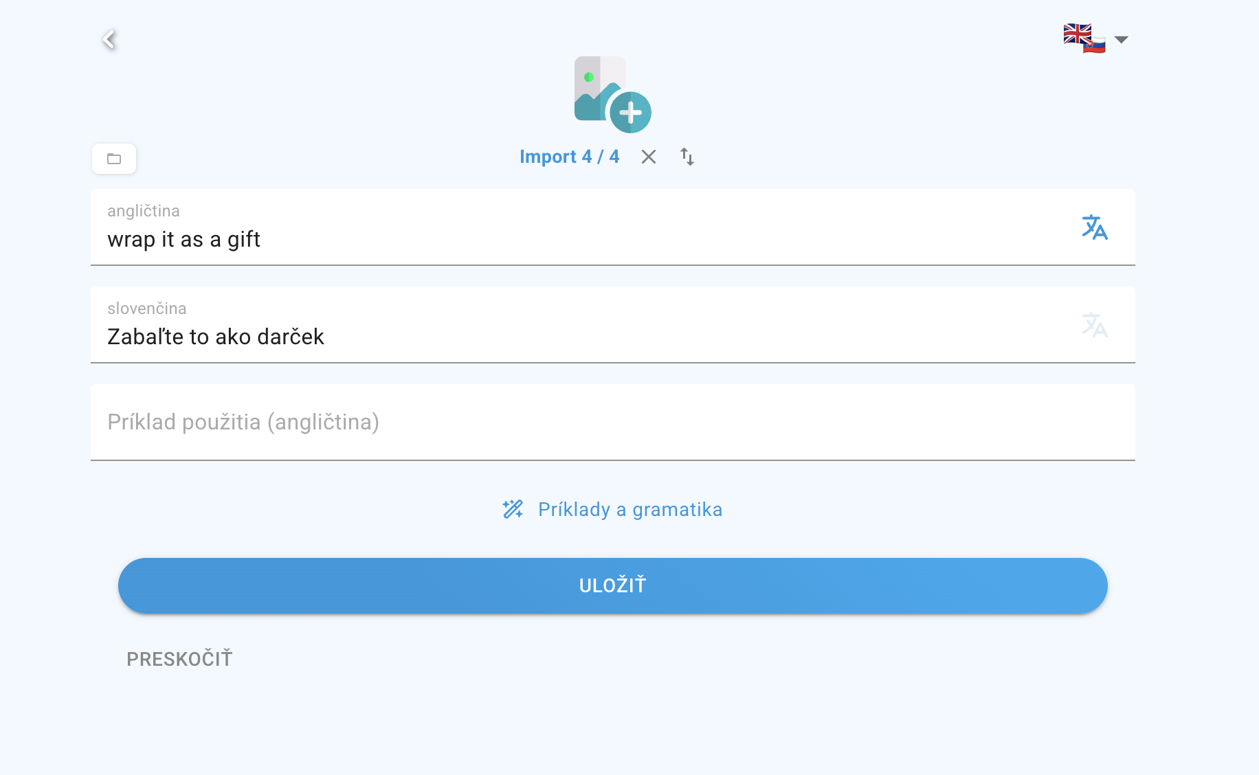
Task: Click the UK flag language icon
Action: tap(1077, 33)
